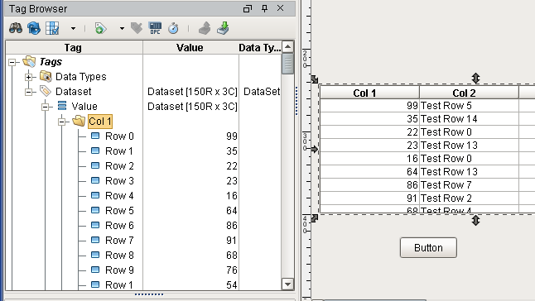Click the tag browser scroll up arrow
Image resolution: width=535 pixels, height=301 pixels.
tap(288, 46)
